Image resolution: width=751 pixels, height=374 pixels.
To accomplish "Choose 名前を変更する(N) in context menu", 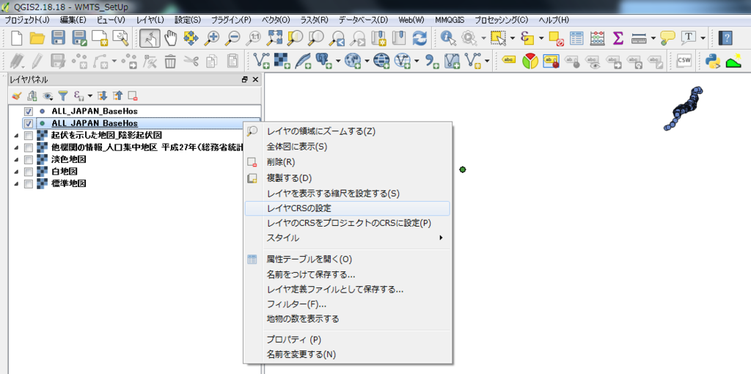I will point(347,355).
